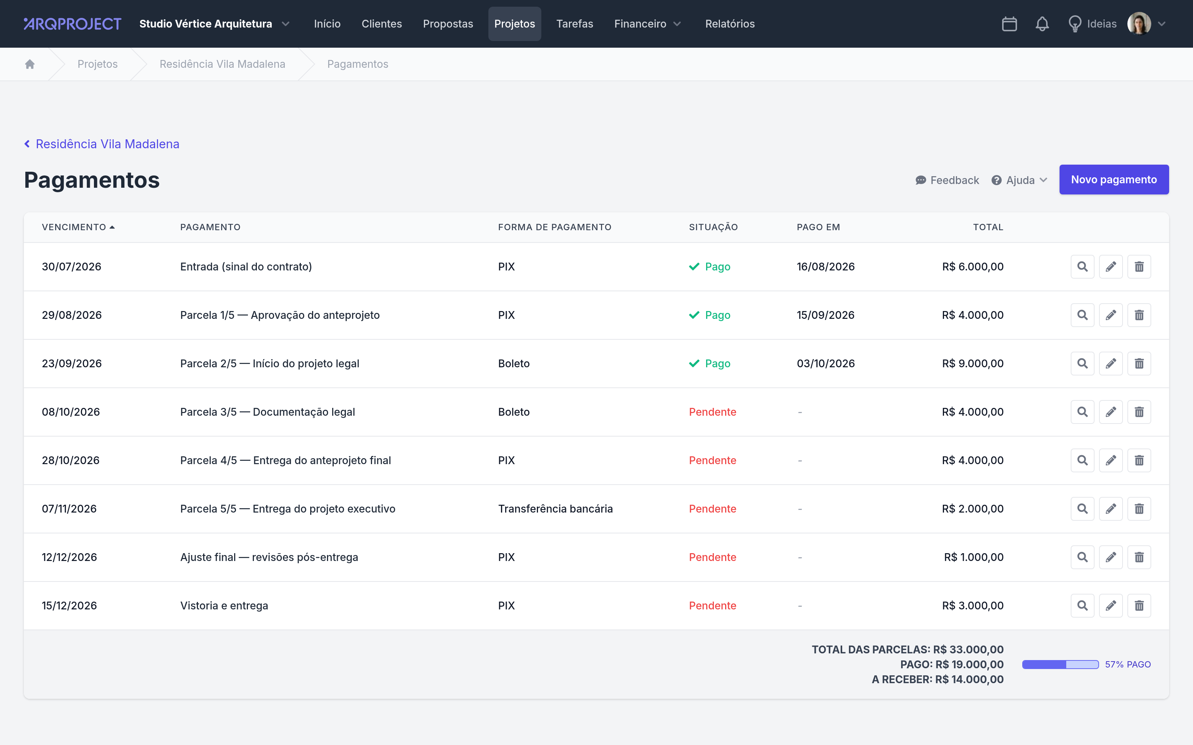Viewport: 1193px width, 745px height.
Task: Click Transferência bancária cell
Action: pos(555,508)
